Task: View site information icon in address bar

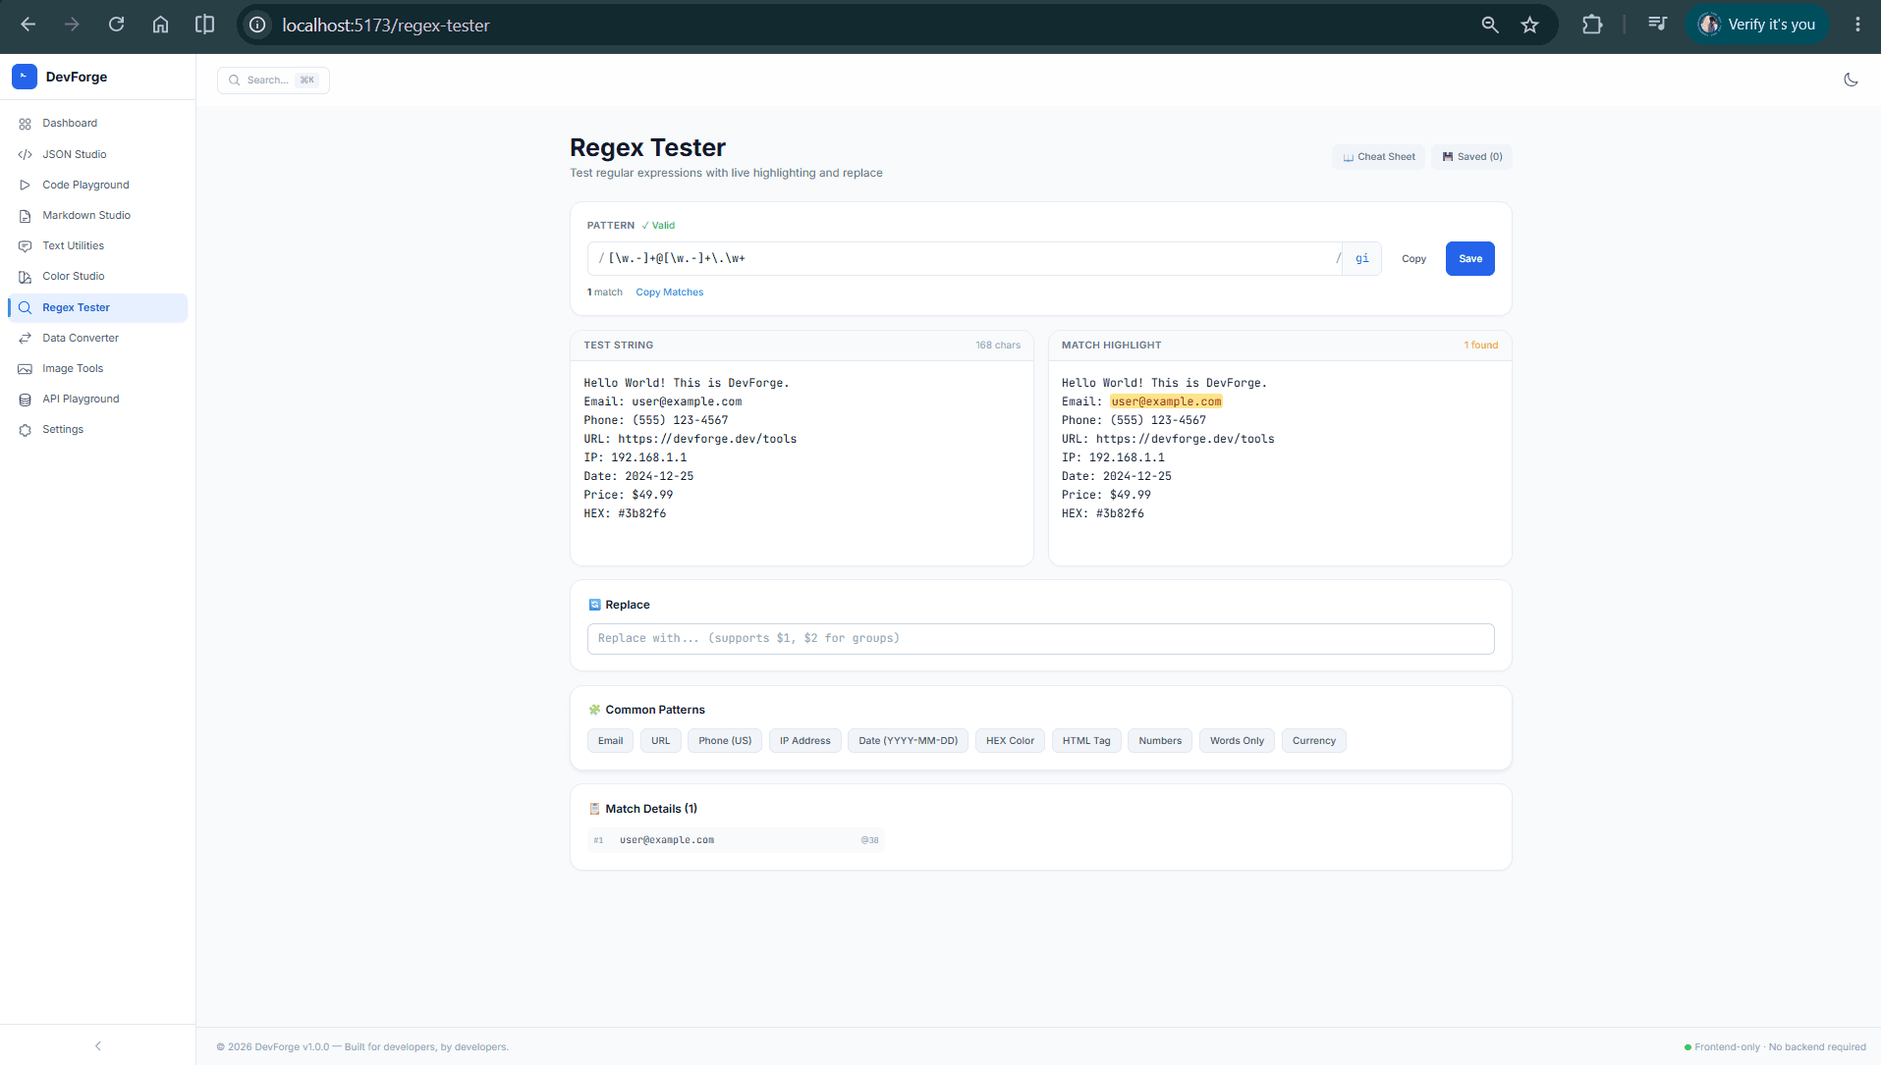Action: pos(257,25)
